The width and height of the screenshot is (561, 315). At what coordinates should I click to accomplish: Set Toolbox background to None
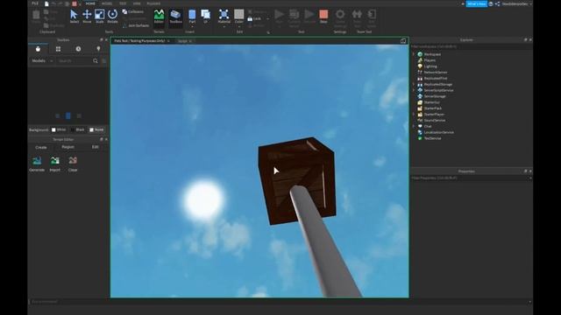pyautogui.click(x=96, y=129)
